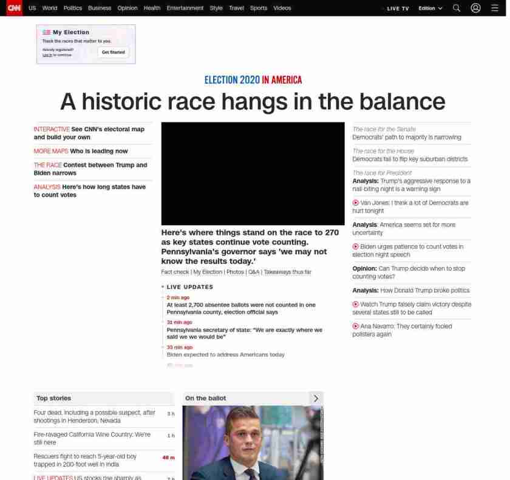Image resolution: width=510 pixels, height=480 pixels.
Task: Open the search magnifier icon
Action: click(457, 8)
